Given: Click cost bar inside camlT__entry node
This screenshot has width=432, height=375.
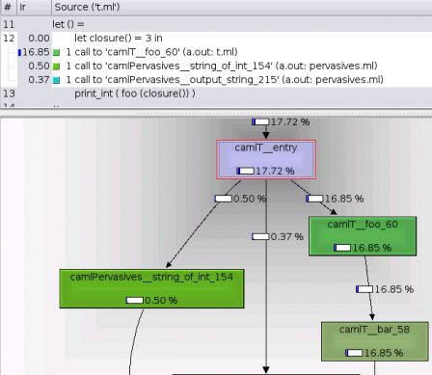Looking at the screenshot, I should (246, 171).
